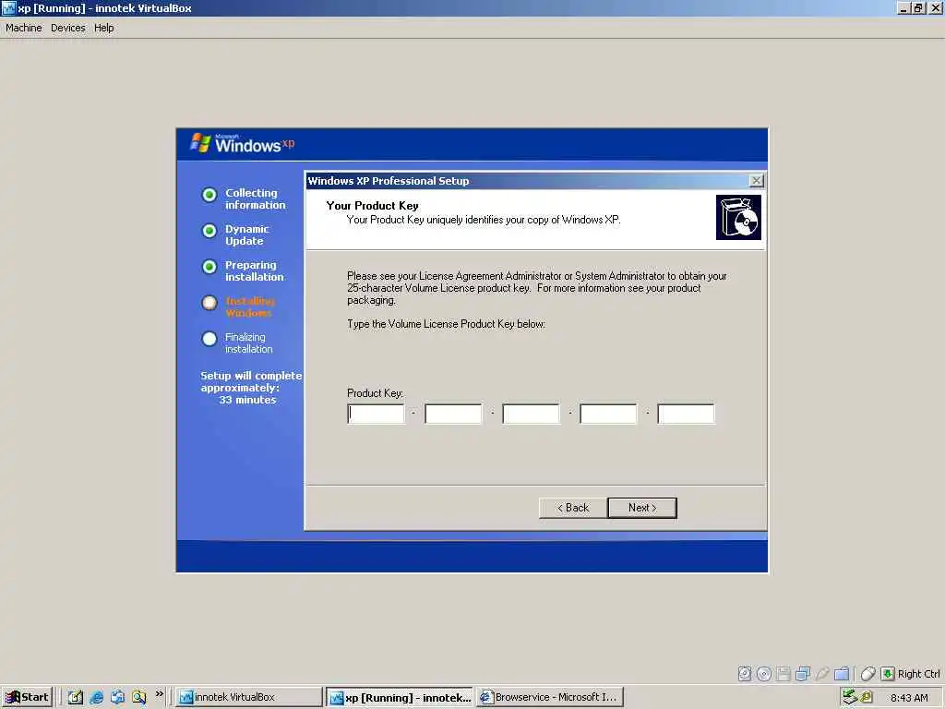Focus the second product key field
This screenshot has height=709, width=945.
(453, 414)
